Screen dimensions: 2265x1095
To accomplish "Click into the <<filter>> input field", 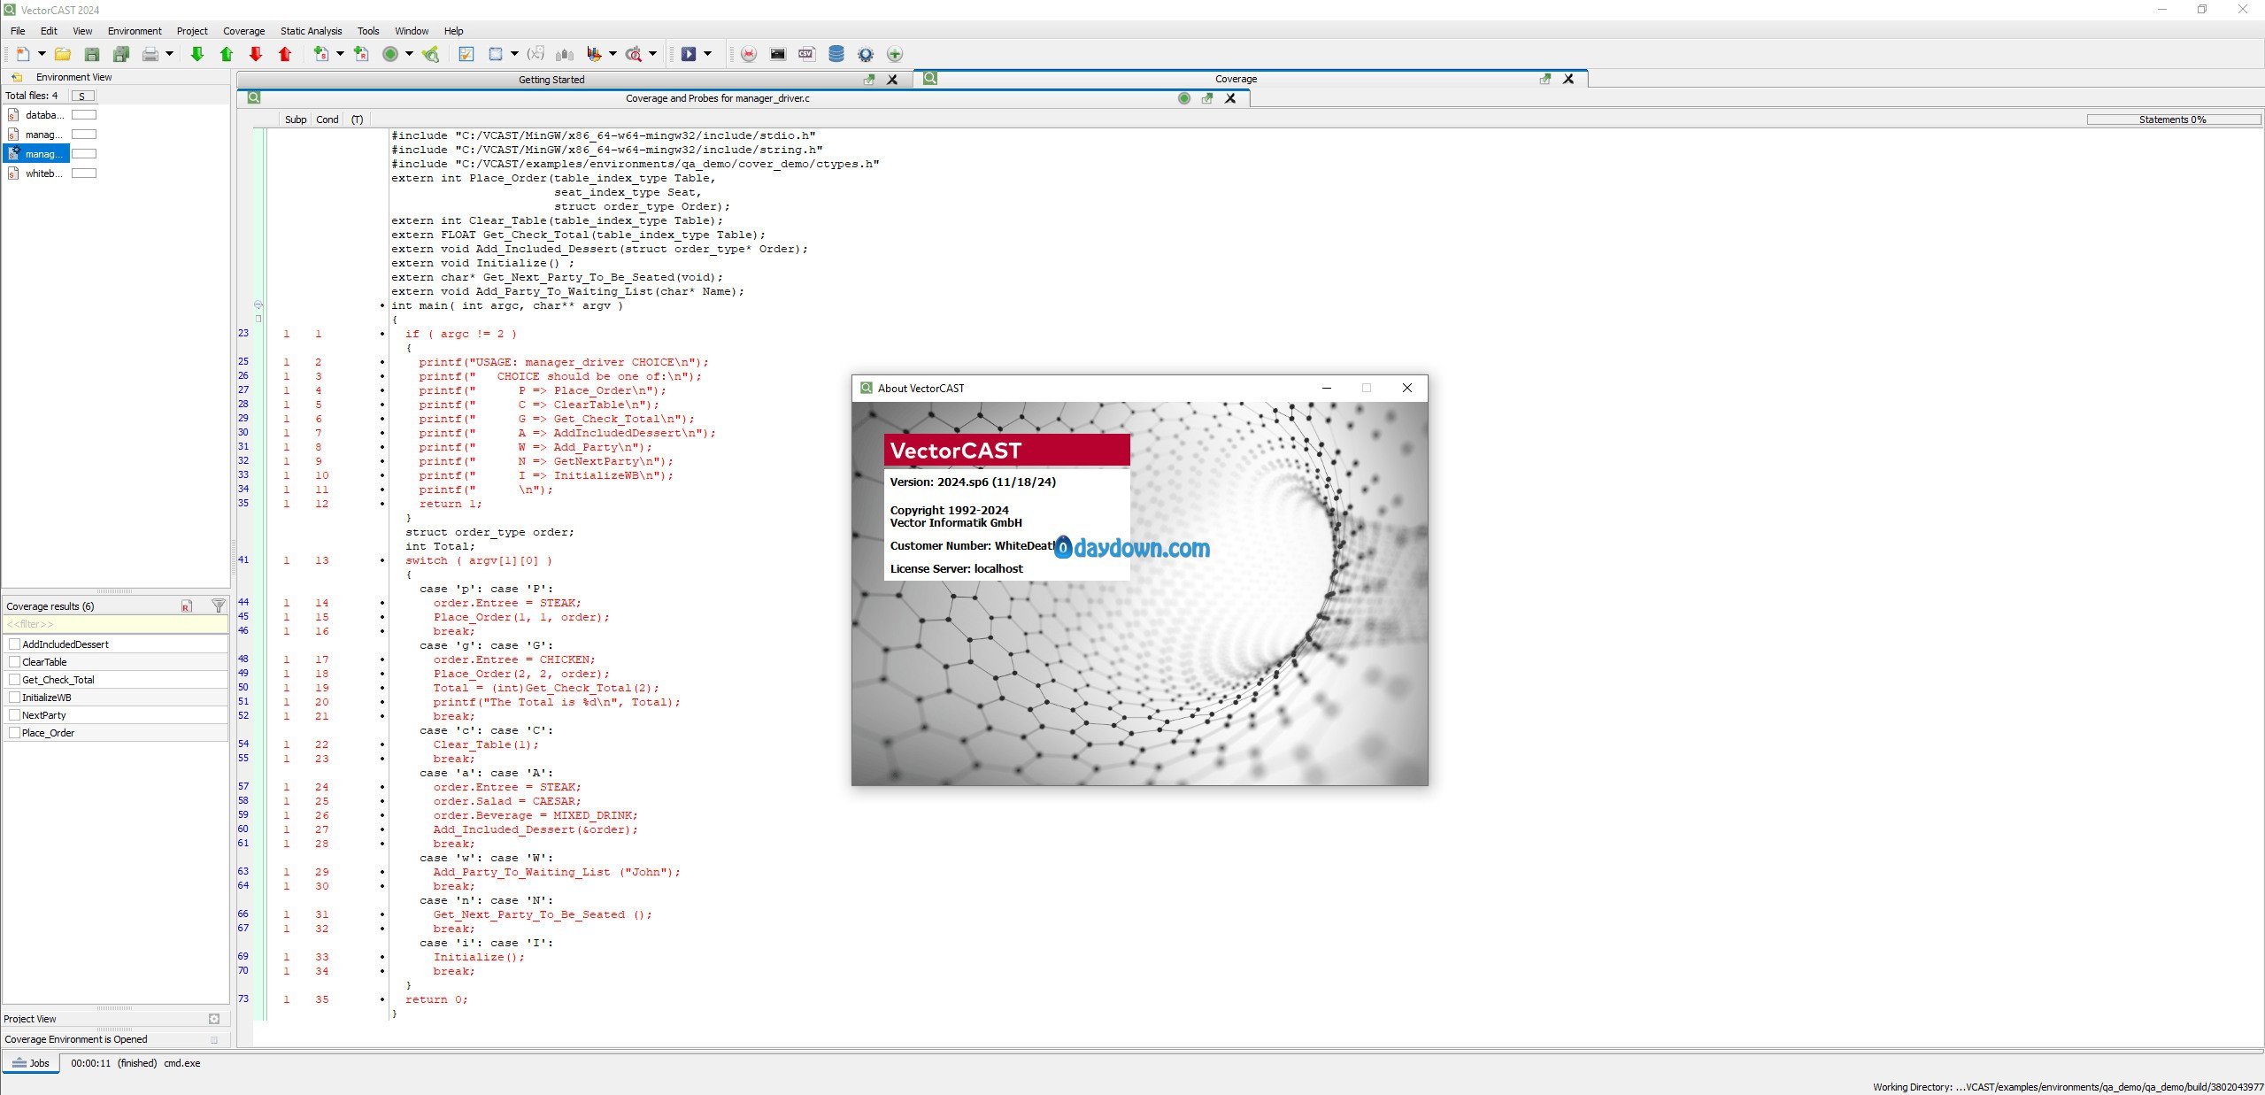I will point(115,624).
